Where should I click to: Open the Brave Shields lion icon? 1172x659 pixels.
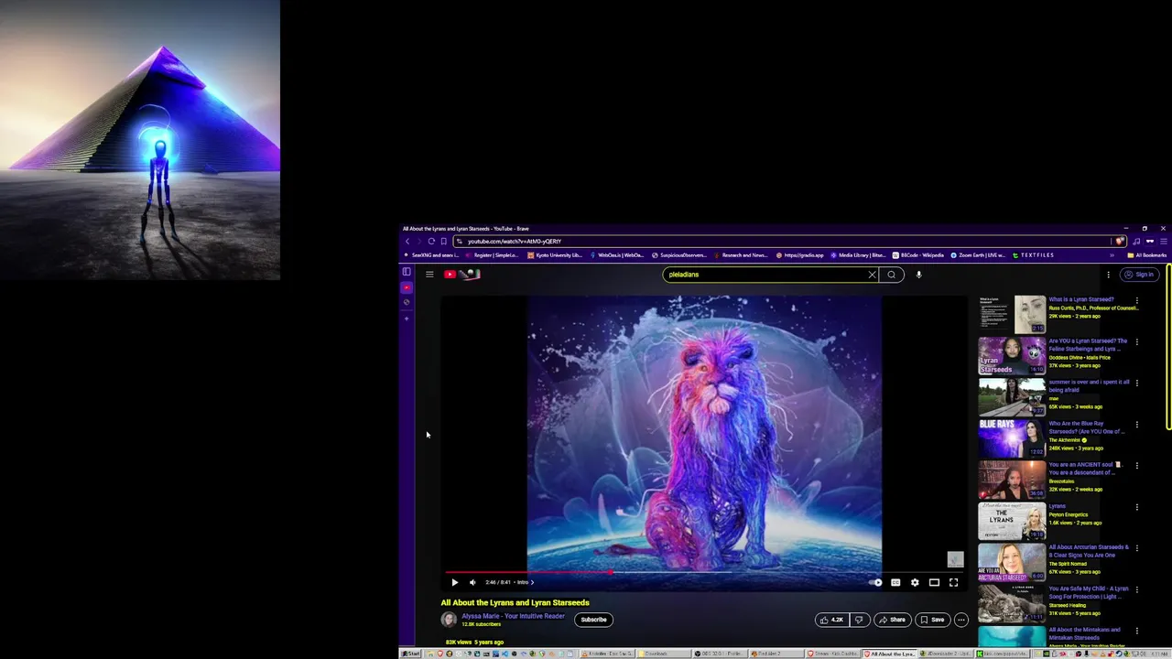click(x=1120, y=242)
